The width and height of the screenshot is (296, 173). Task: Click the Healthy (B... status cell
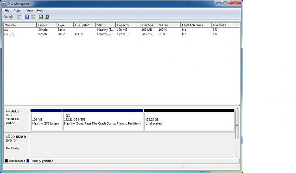[x=105, y=34]
